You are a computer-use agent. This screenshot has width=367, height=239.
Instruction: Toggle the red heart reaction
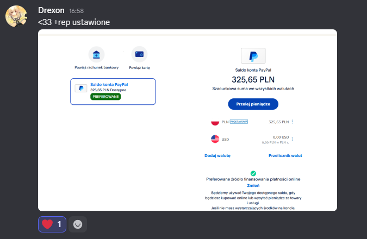pyautogui.click(x=52, y=224)
